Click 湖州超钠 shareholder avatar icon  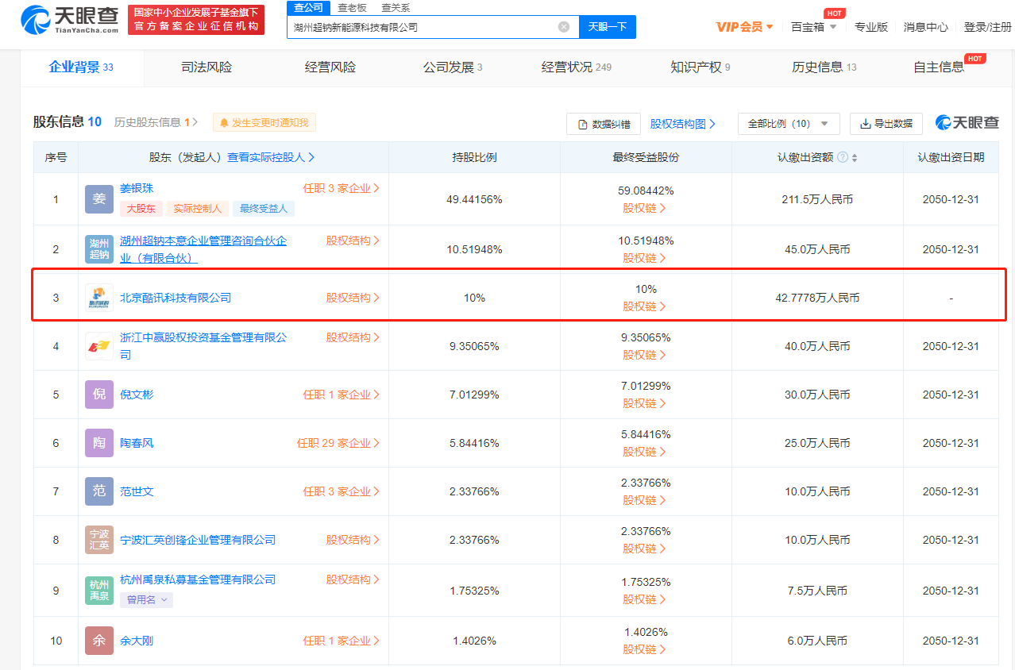(x=99, y=249)
